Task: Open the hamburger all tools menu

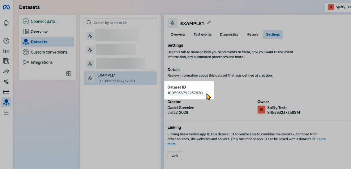Action: (x=6, y=113)
